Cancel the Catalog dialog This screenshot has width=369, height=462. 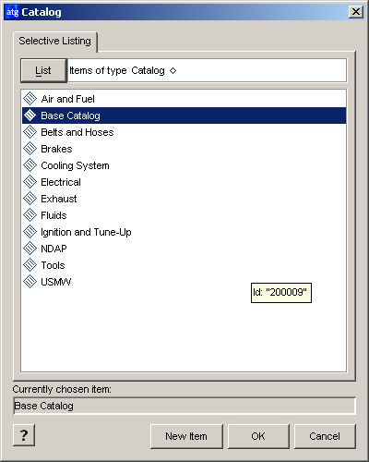point(325,436)
